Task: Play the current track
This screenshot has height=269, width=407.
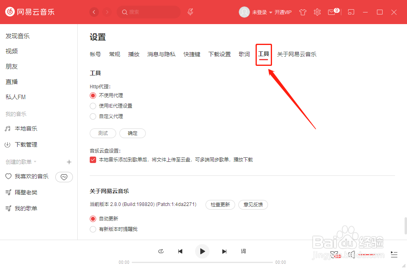Action: click(202, 251)
